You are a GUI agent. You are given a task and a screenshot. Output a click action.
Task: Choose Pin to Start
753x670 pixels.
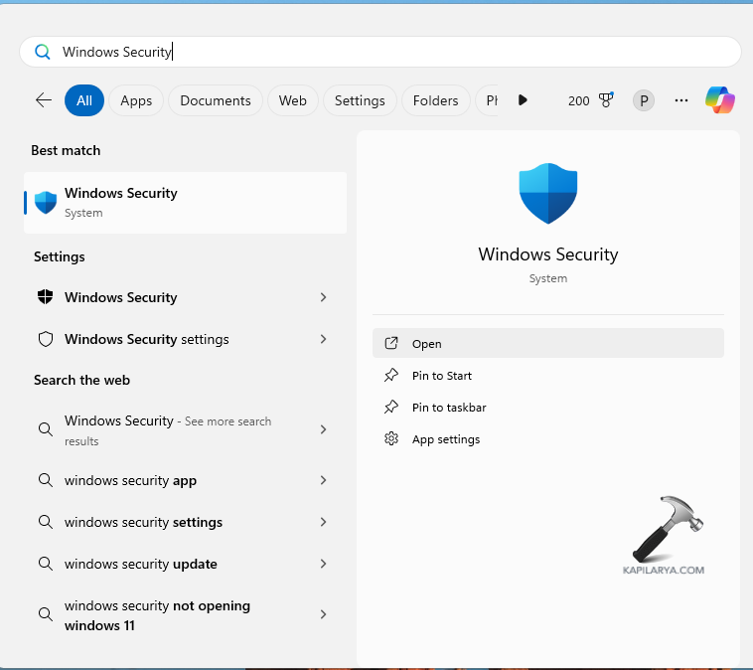coord(548,376)
